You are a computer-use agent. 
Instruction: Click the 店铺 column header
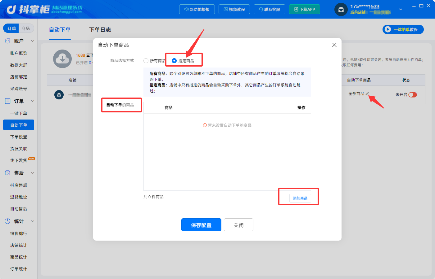tap(73, 80)
